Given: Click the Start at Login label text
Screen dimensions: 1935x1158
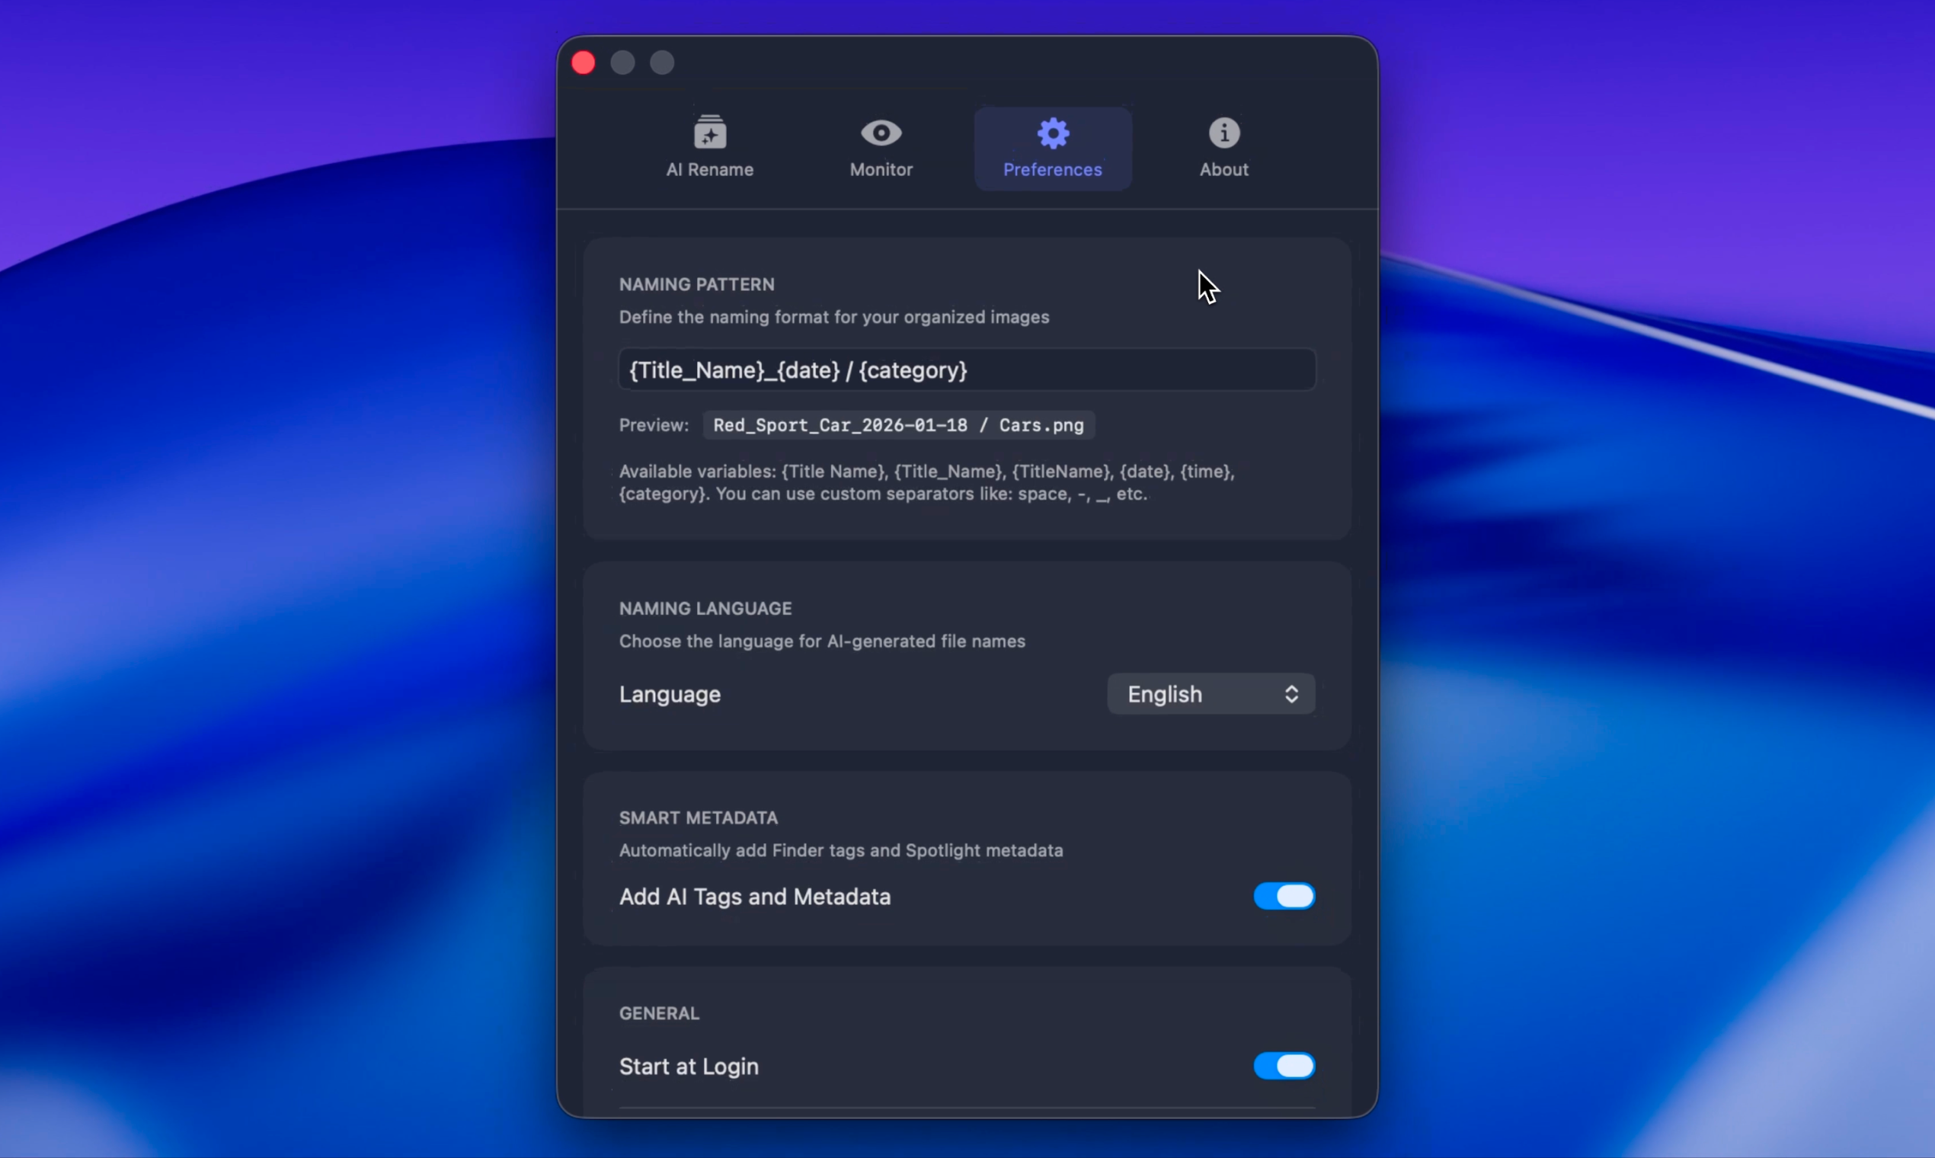Looking at the screenshot, I should 688,1066.
